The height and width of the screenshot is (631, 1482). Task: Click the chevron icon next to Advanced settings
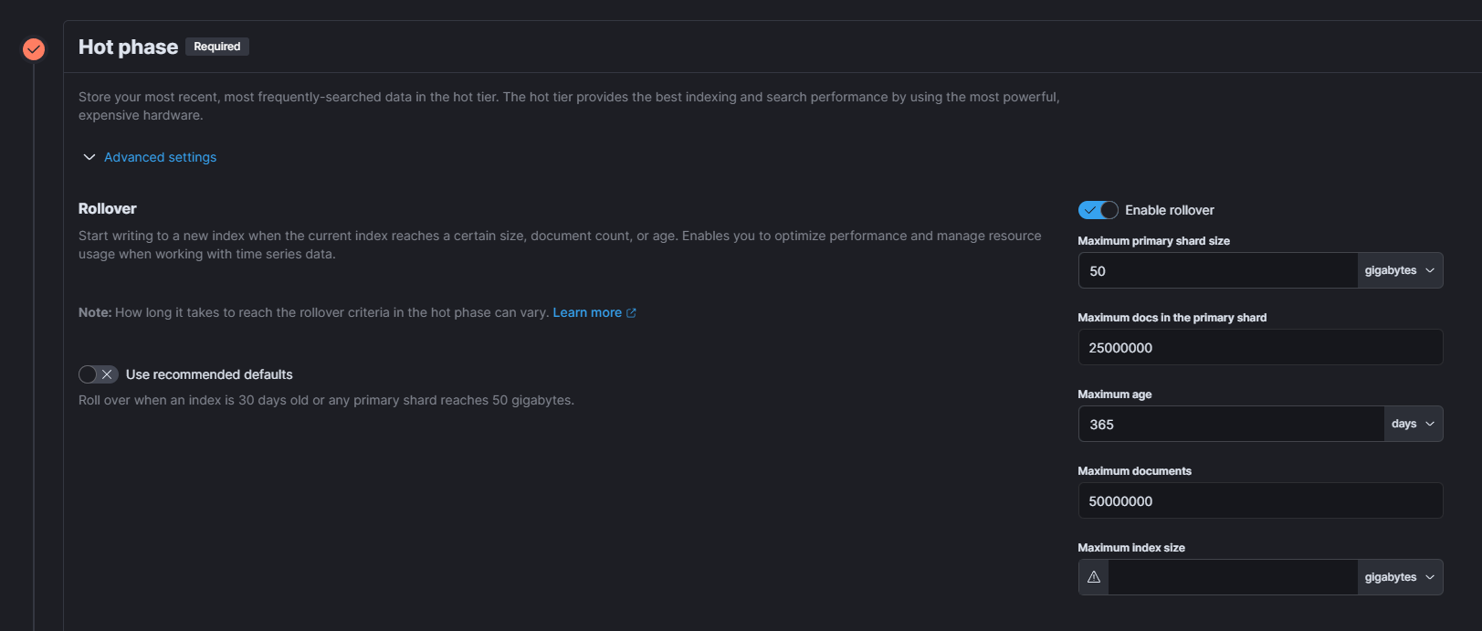(x=89, y=157)
